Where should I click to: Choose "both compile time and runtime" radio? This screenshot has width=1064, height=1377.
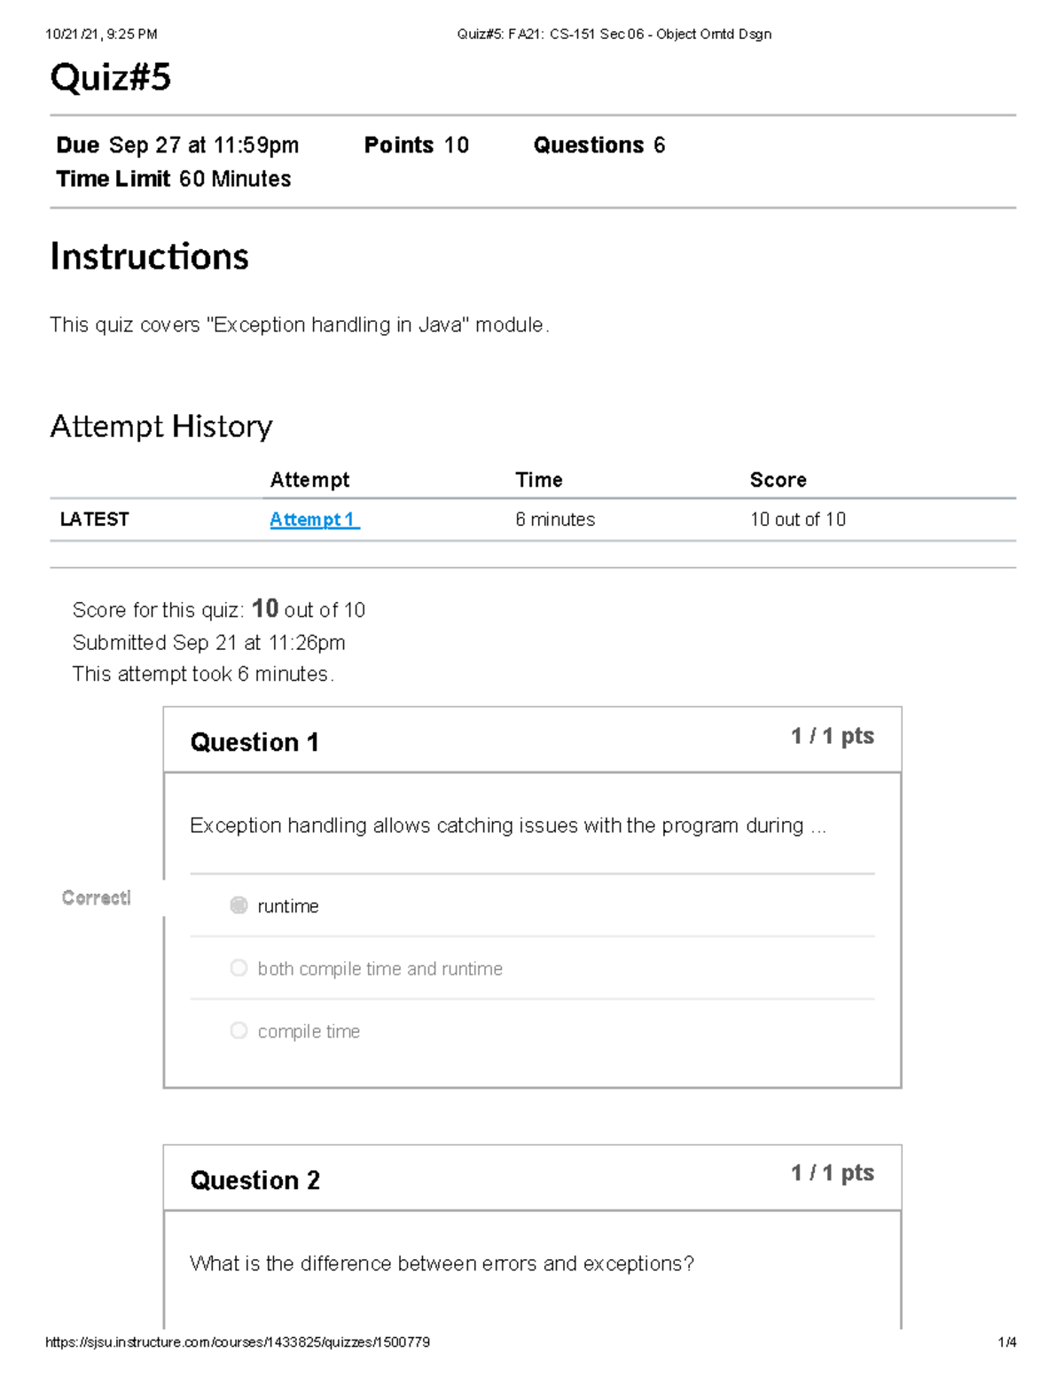239,968
